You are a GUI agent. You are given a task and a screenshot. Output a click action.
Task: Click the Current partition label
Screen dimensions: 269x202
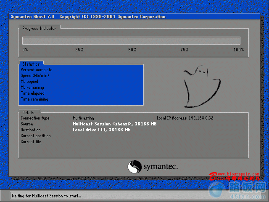tap(36, 136)
